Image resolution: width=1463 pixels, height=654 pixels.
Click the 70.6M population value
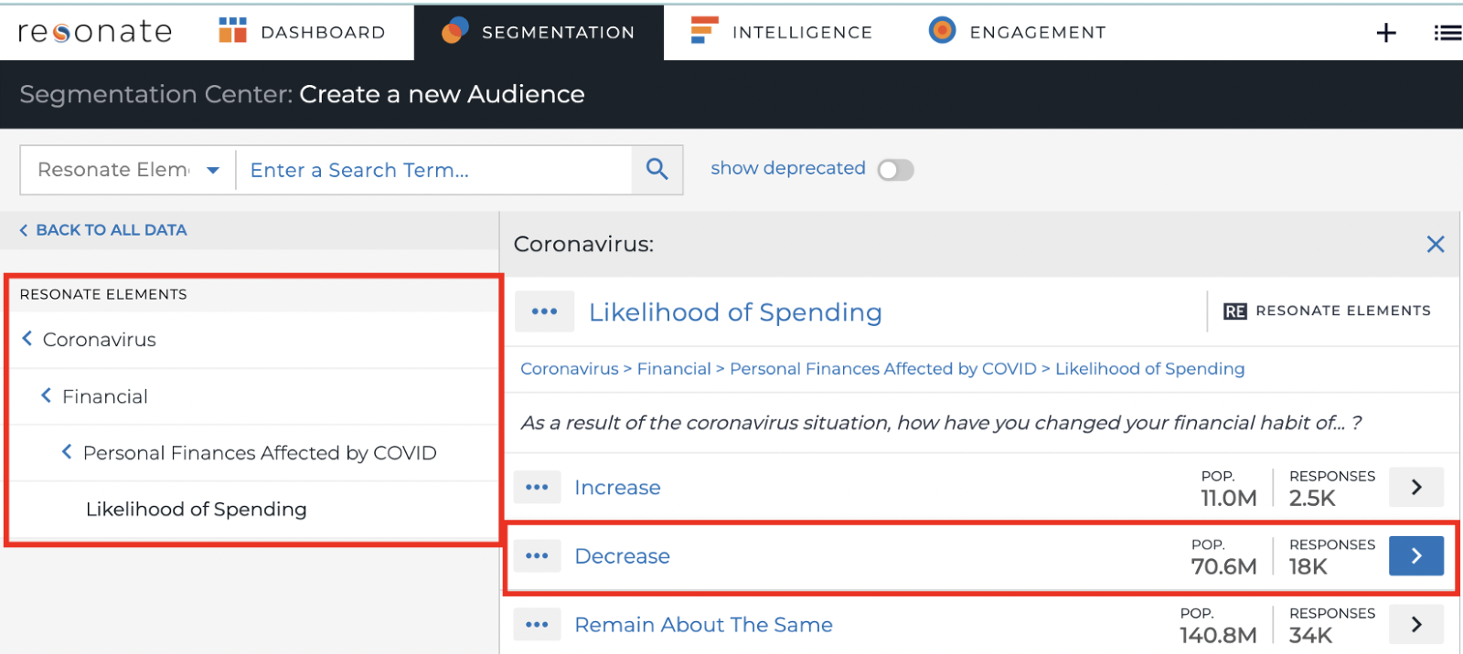1223,566
